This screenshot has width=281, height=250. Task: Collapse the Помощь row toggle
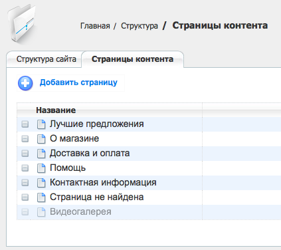(25, 168)
